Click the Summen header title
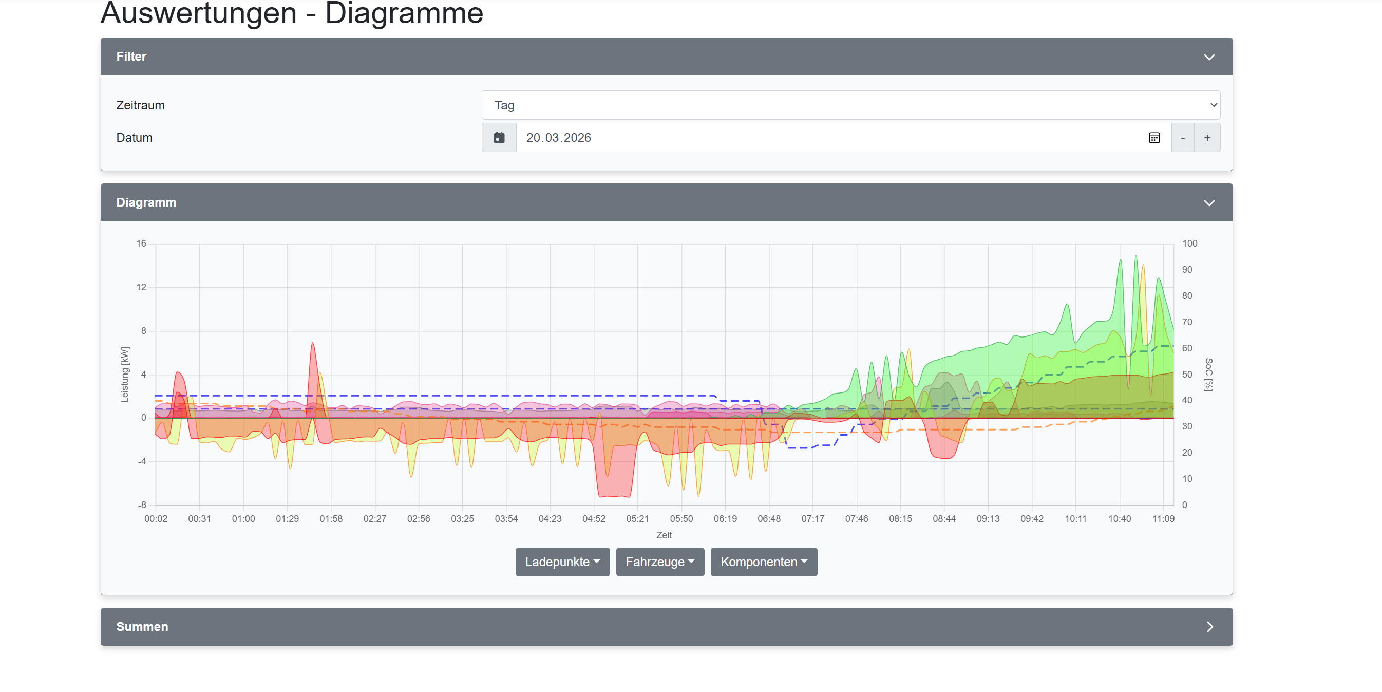The width and height of the screenshot is (1382, 692). [x=142, y=627]
